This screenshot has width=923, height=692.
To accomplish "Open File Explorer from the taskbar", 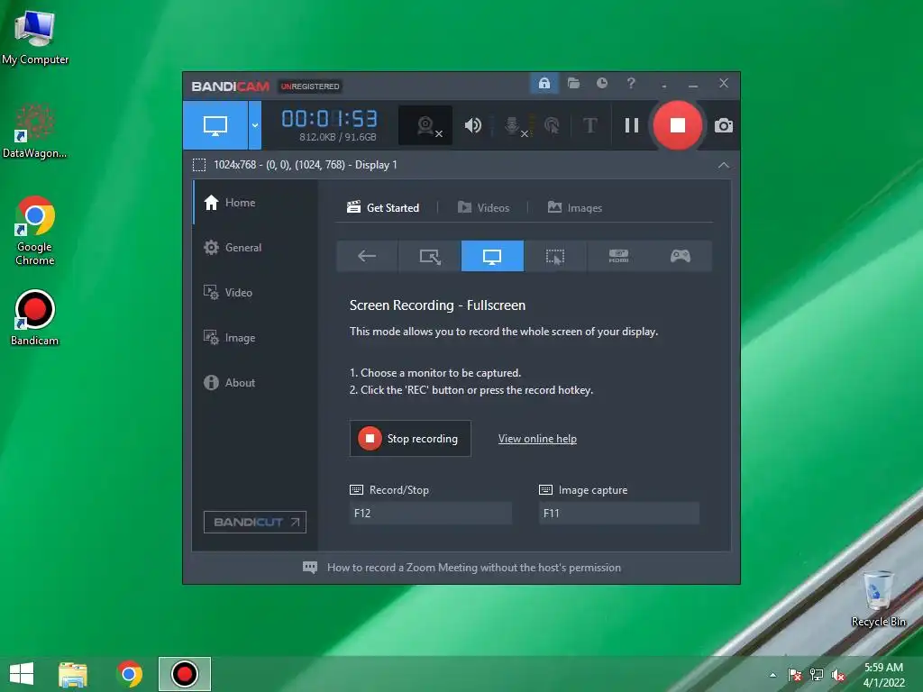I will click(73, 674).
